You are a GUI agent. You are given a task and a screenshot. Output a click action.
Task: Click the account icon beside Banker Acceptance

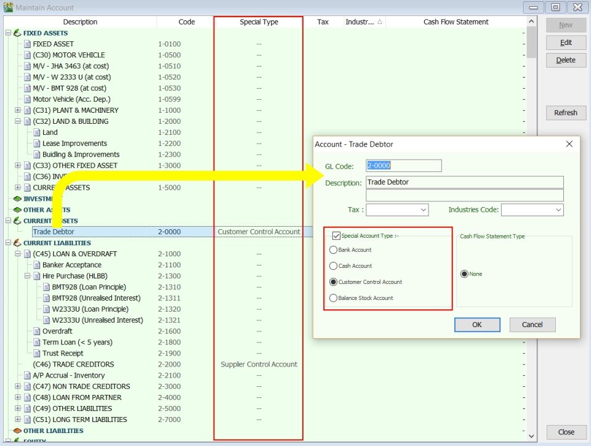point(36,266)
